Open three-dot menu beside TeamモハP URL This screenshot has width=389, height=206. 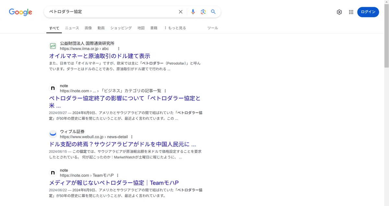point(118,175)
